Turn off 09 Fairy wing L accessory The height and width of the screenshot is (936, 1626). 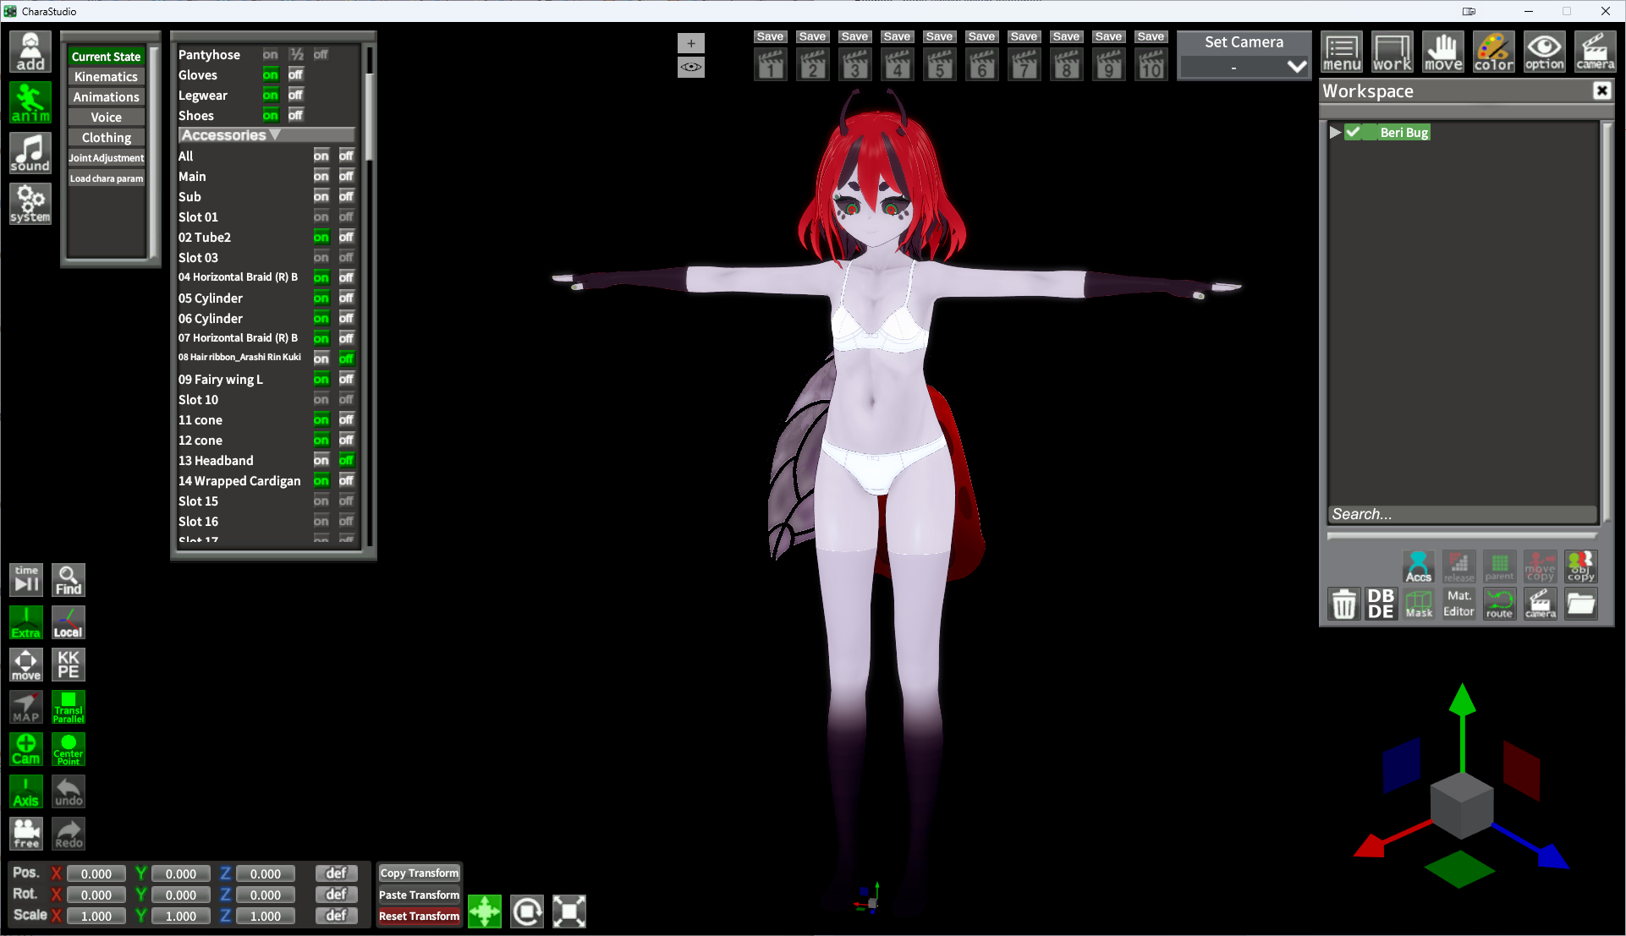[346, 380]
